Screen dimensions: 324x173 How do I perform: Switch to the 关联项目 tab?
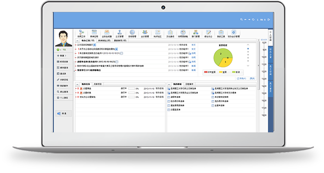point(97,84)
